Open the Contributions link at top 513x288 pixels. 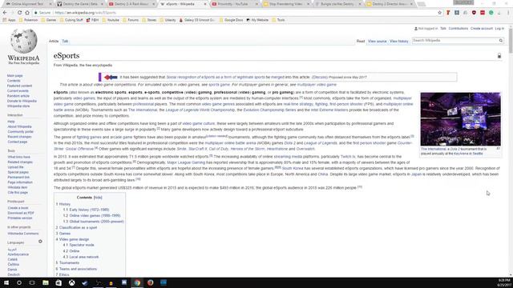pyautogui.click(x=458, y=29)
